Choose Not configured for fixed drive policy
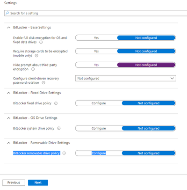187x190 pixels. [x=149, y=103]
